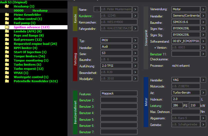Click the + Version input field
This screenshot has height=136, width=208.
(186, 47)
